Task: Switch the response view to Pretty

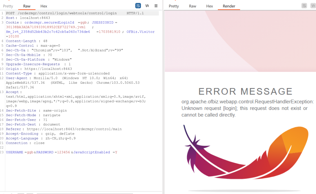Action: (174, 6)
